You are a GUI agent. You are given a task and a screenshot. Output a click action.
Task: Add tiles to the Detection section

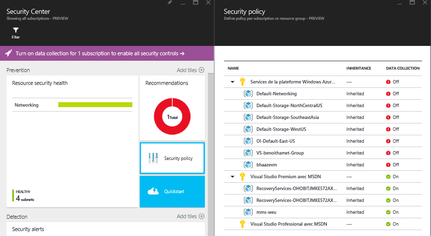coord(191,216)
